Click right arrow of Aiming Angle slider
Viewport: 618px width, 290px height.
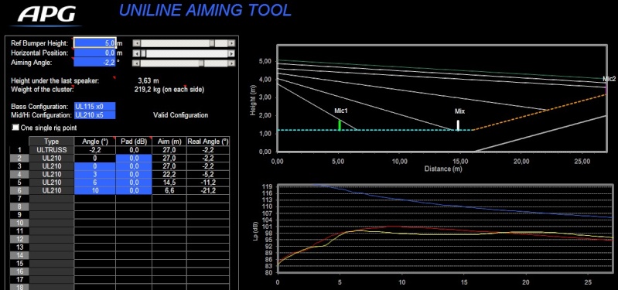coord(231,63)
